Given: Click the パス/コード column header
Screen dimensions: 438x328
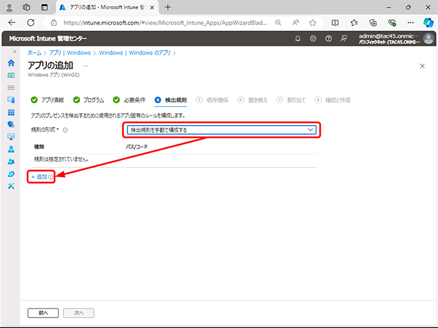Looking at the screenshot, I should [136, 147].
